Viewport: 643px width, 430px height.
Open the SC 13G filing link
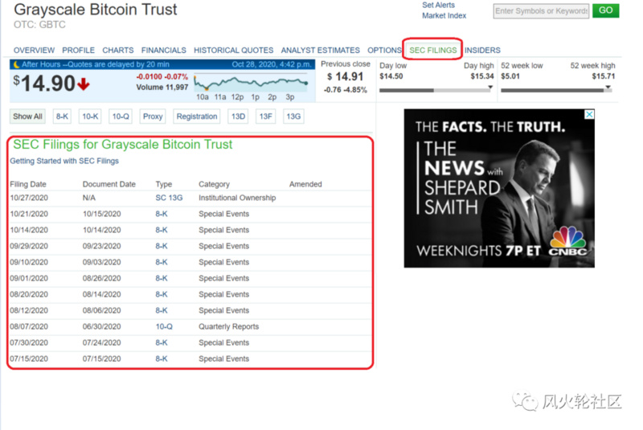(169, 198)
